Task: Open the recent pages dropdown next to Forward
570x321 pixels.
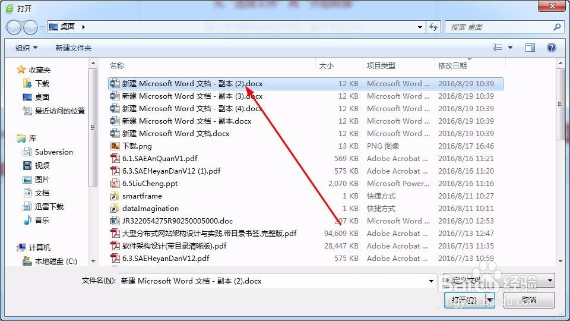Action: (x=42, y=27)
